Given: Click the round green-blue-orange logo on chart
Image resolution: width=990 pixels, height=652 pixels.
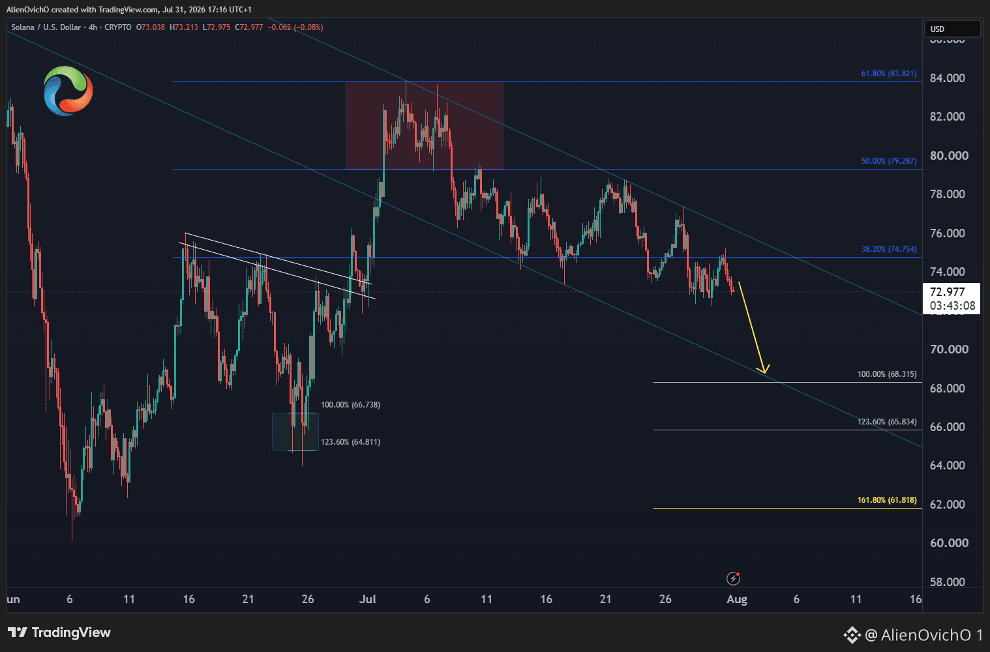Looking at the screenshot, I should 68,91.
